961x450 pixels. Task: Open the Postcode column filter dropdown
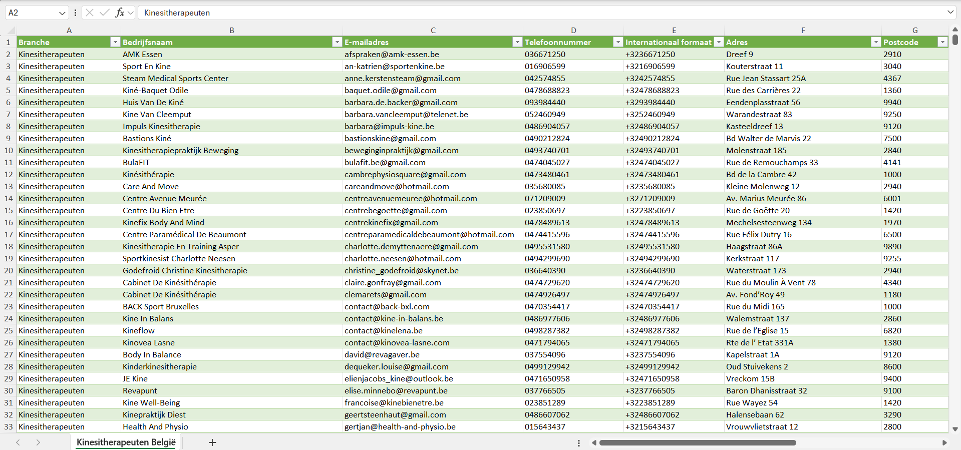(942, 42)
